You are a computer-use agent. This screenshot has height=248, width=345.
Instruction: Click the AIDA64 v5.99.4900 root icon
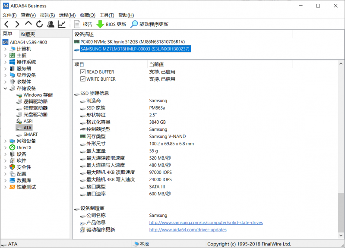[x=6, y=42]
